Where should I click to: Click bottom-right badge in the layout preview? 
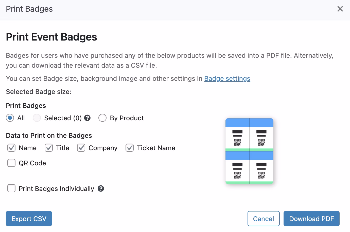tap(261, 168)
